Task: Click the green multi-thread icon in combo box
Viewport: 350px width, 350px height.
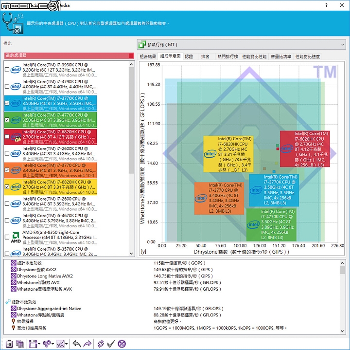Action: point(142,44)
